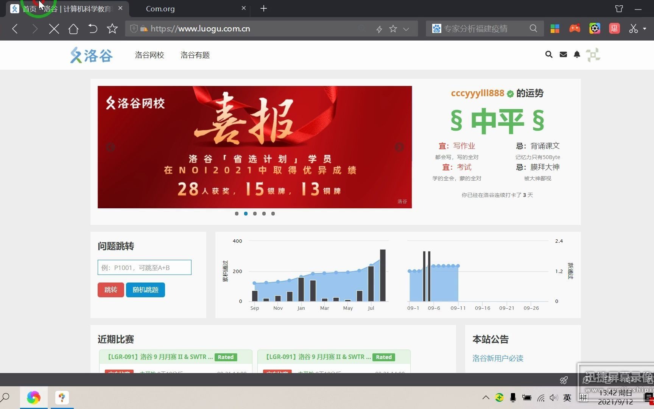Image resolution: width=654 pixels, height=409 pixels.
Task: Click the undo/restore closed page icon
Action: tap(93, 29)
